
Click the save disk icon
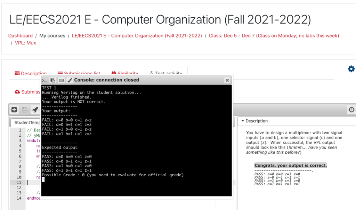coord(25,110)
